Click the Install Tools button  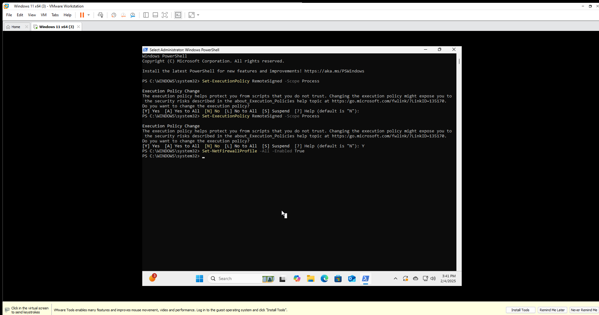(x=520, y=310)
